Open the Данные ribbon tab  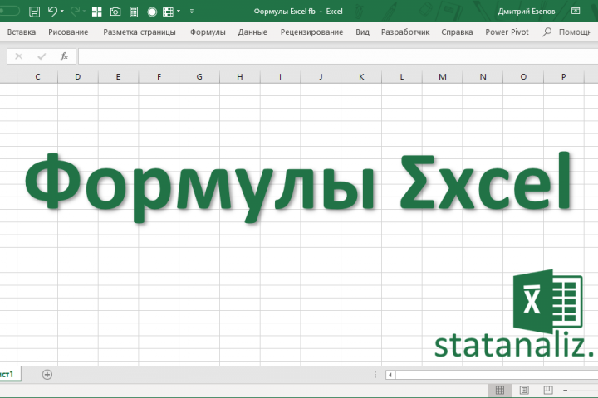pyautogui.click(x=252, y=32)
